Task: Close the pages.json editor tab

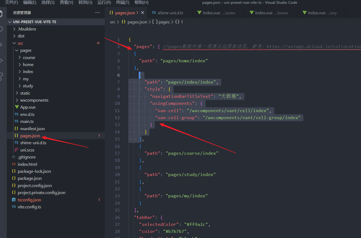Action: [x=143, y=13]
